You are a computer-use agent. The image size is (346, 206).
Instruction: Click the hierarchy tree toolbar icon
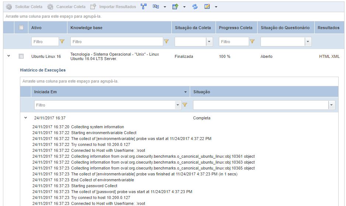point(144,7)
